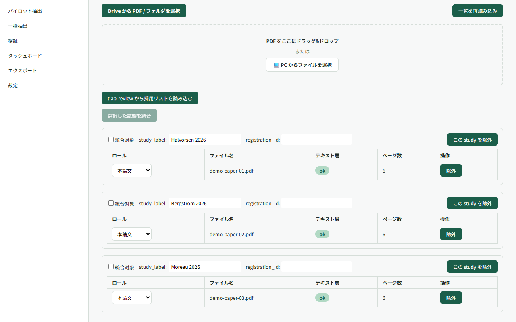
Task: Click Drive から PDF / フォルダを選択 button
Action: 144,11
